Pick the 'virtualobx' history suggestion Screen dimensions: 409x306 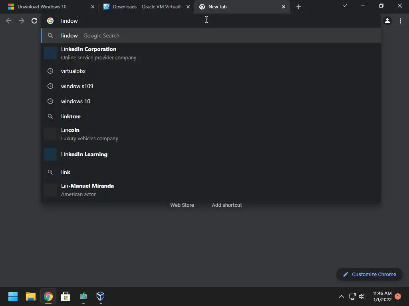(x=211, y=71)
